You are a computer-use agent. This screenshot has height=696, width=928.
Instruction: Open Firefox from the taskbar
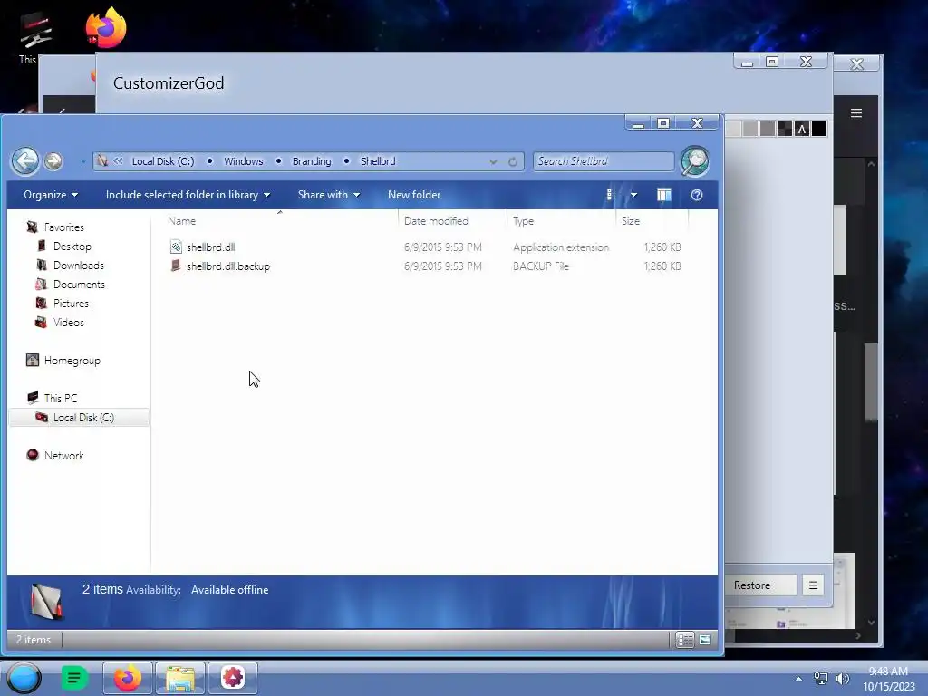pos(127,678)
